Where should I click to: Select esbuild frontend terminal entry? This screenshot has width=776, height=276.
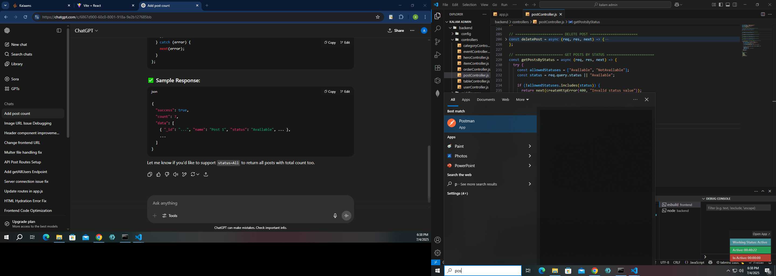[x=680, y=205]
